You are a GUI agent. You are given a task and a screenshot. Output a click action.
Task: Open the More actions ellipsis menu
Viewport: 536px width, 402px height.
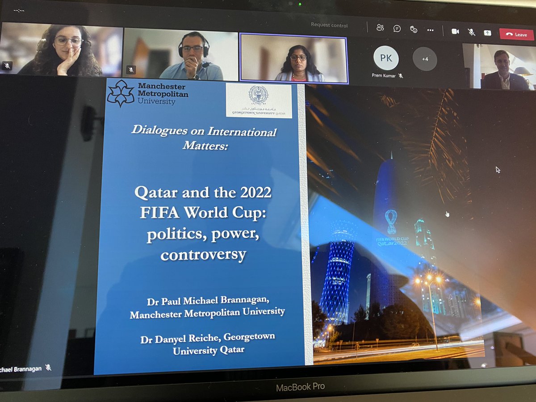pos(430,30)
